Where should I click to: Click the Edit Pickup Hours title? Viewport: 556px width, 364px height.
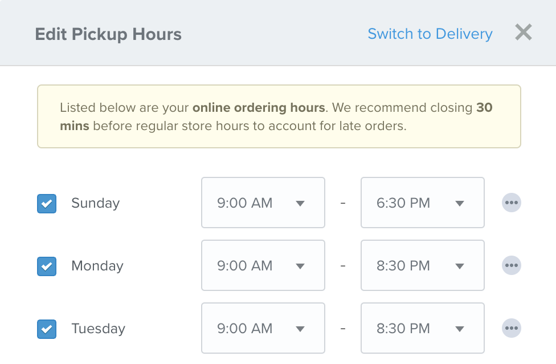point(108,34)
